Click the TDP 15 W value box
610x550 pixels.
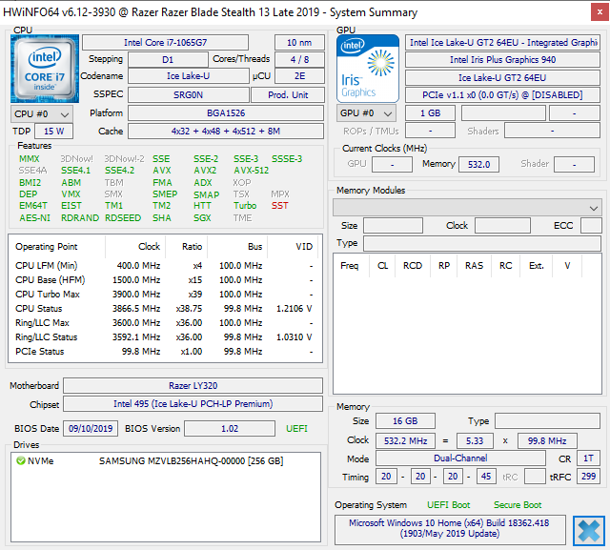pos(54,132)
